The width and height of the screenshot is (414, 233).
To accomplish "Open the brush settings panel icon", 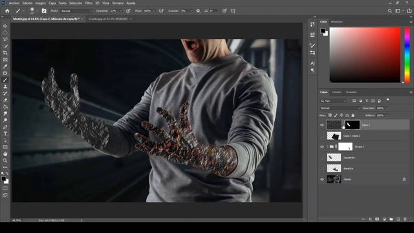I will click(x=44, y=11).
